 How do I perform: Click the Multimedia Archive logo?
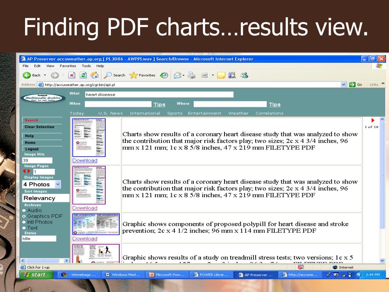tap(43, 98)
